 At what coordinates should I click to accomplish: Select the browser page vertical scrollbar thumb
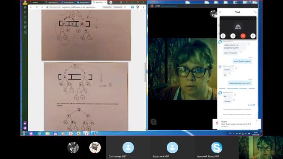145,72
